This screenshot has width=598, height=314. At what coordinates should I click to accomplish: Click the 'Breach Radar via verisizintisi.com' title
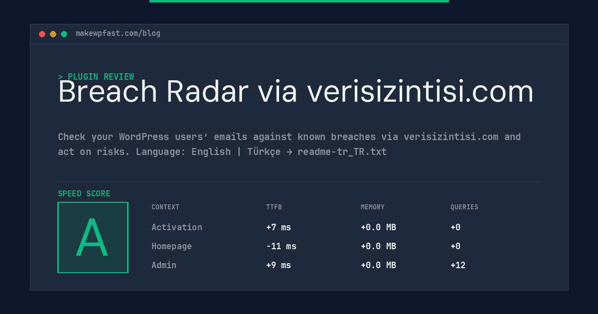pyautogui.click(x=296, y=92)
